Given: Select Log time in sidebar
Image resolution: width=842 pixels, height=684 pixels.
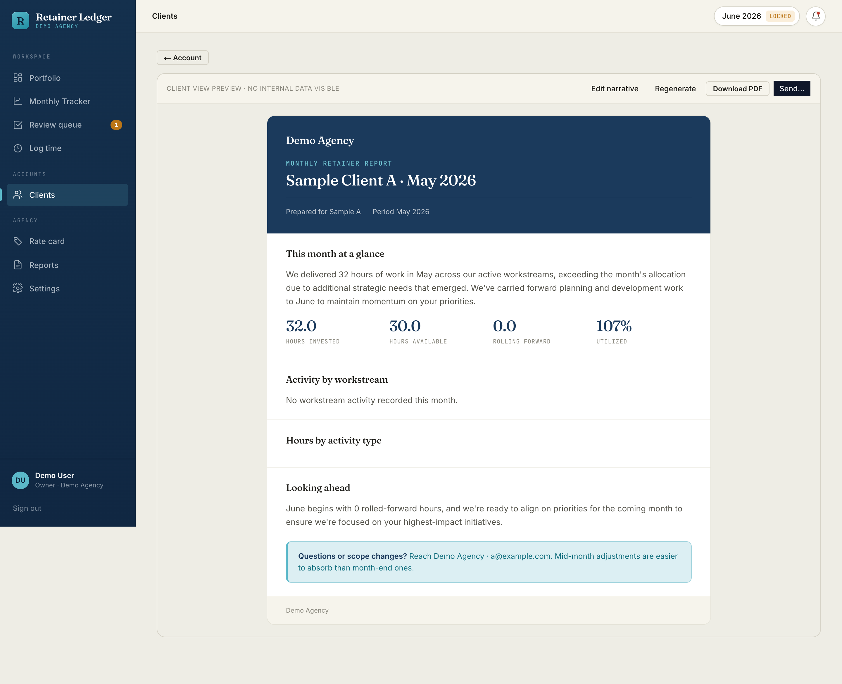Looking at the screenshot, I should point(67,148).
